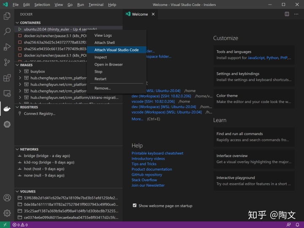Collapse the VOLUMES section
304x228 pixels.
(17, 191)
